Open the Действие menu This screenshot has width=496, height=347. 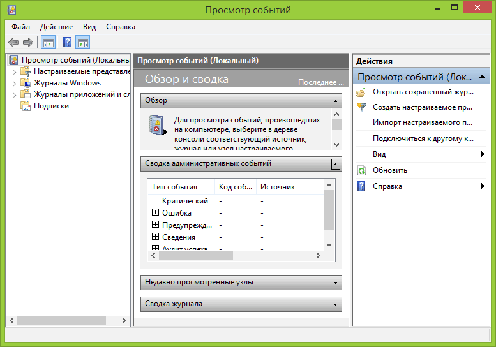(56, 27)
